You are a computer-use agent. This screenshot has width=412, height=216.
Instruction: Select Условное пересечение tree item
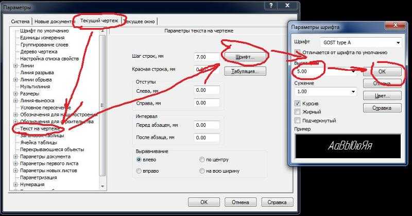coord(45,108)
